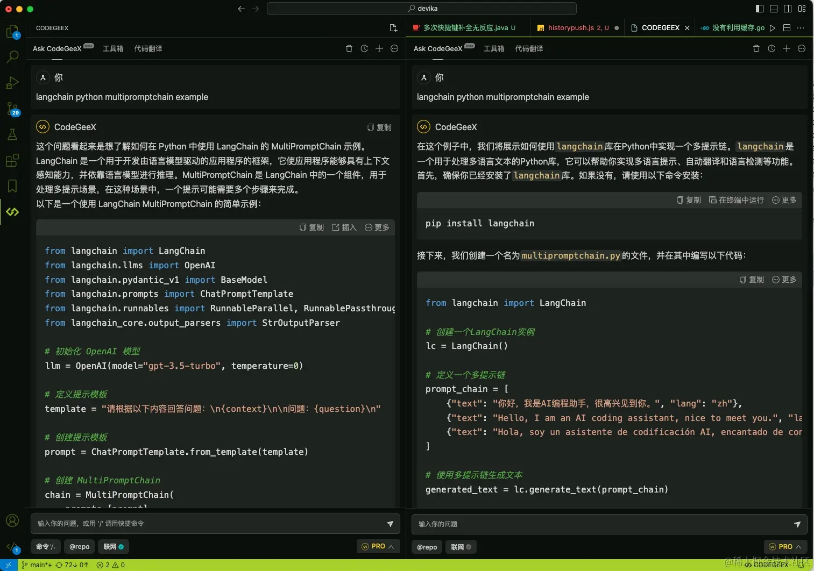
Task: Expand the PRO model selector in right panel
Action: (785, 547)
